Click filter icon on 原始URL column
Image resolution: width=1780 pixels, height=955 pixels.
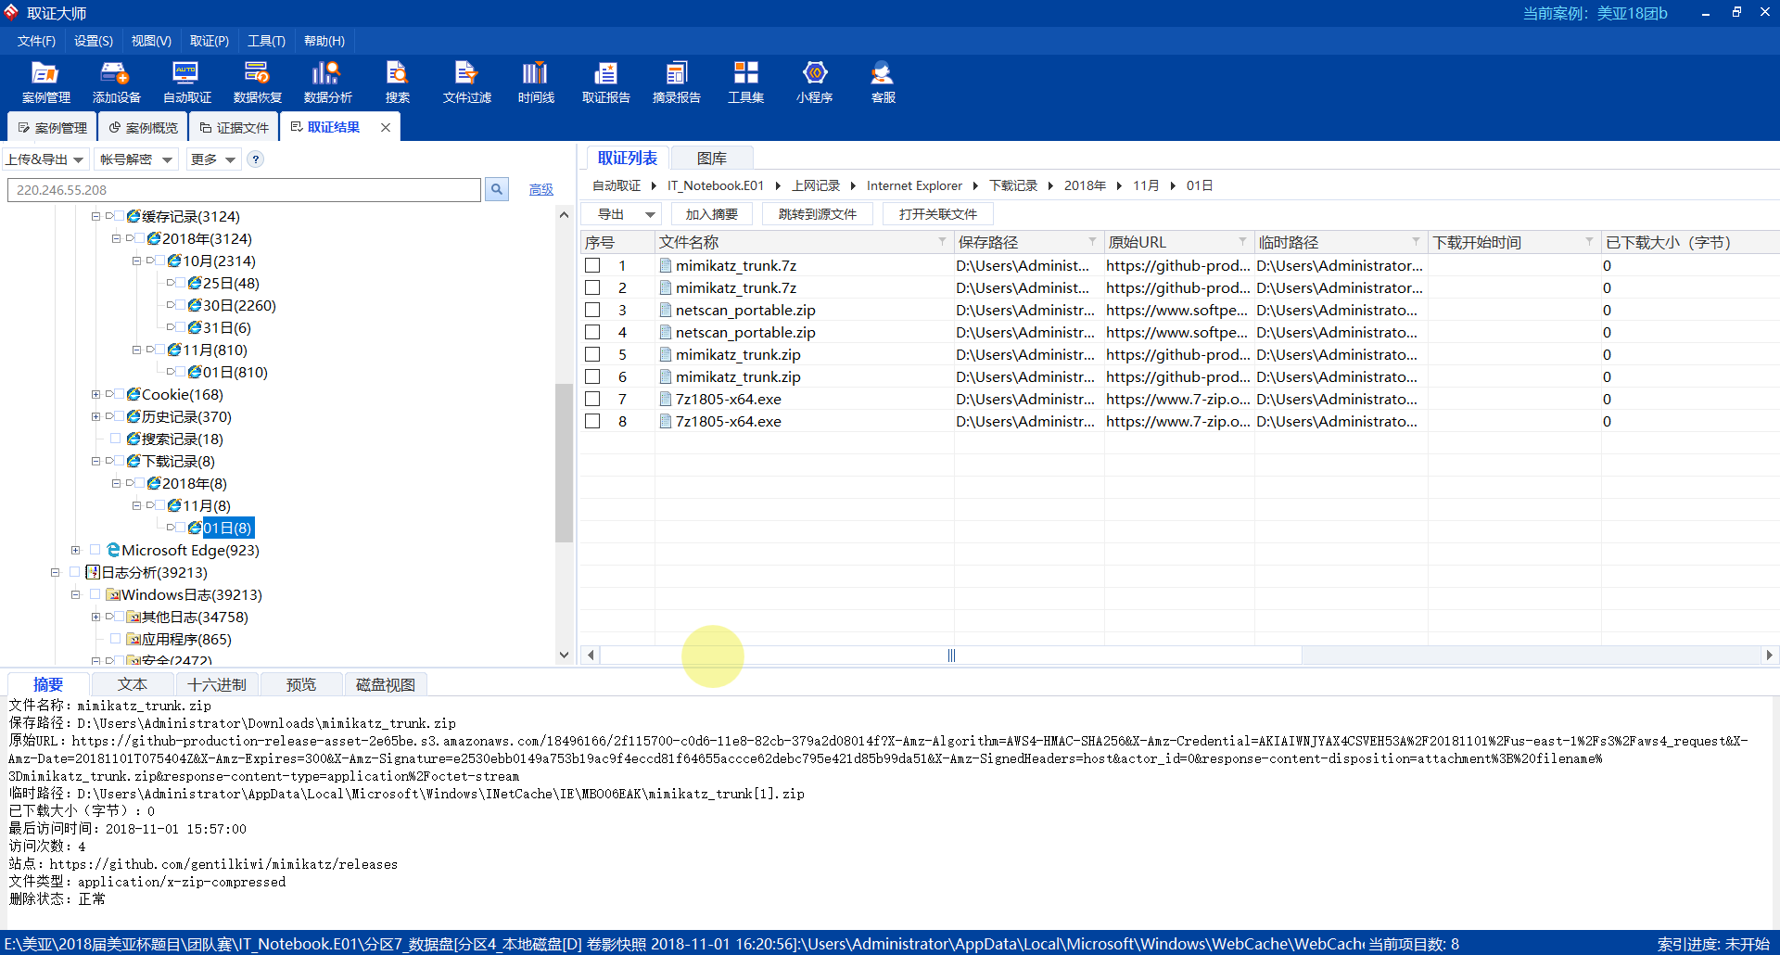click(x=1242, y=242)
